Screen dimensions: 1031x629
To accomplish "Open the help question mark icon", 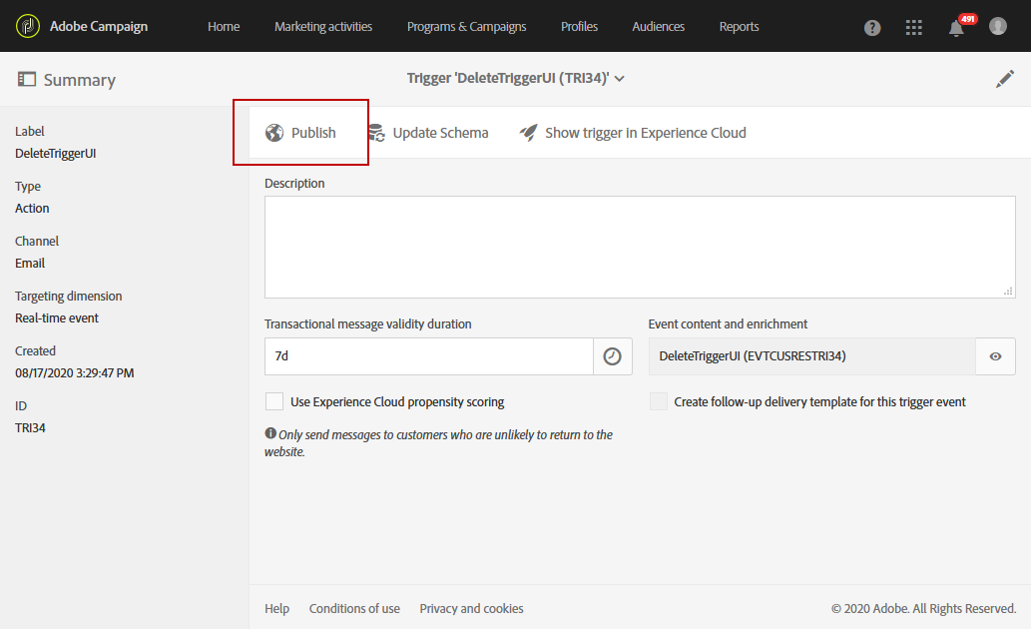I will click(872, 28).
